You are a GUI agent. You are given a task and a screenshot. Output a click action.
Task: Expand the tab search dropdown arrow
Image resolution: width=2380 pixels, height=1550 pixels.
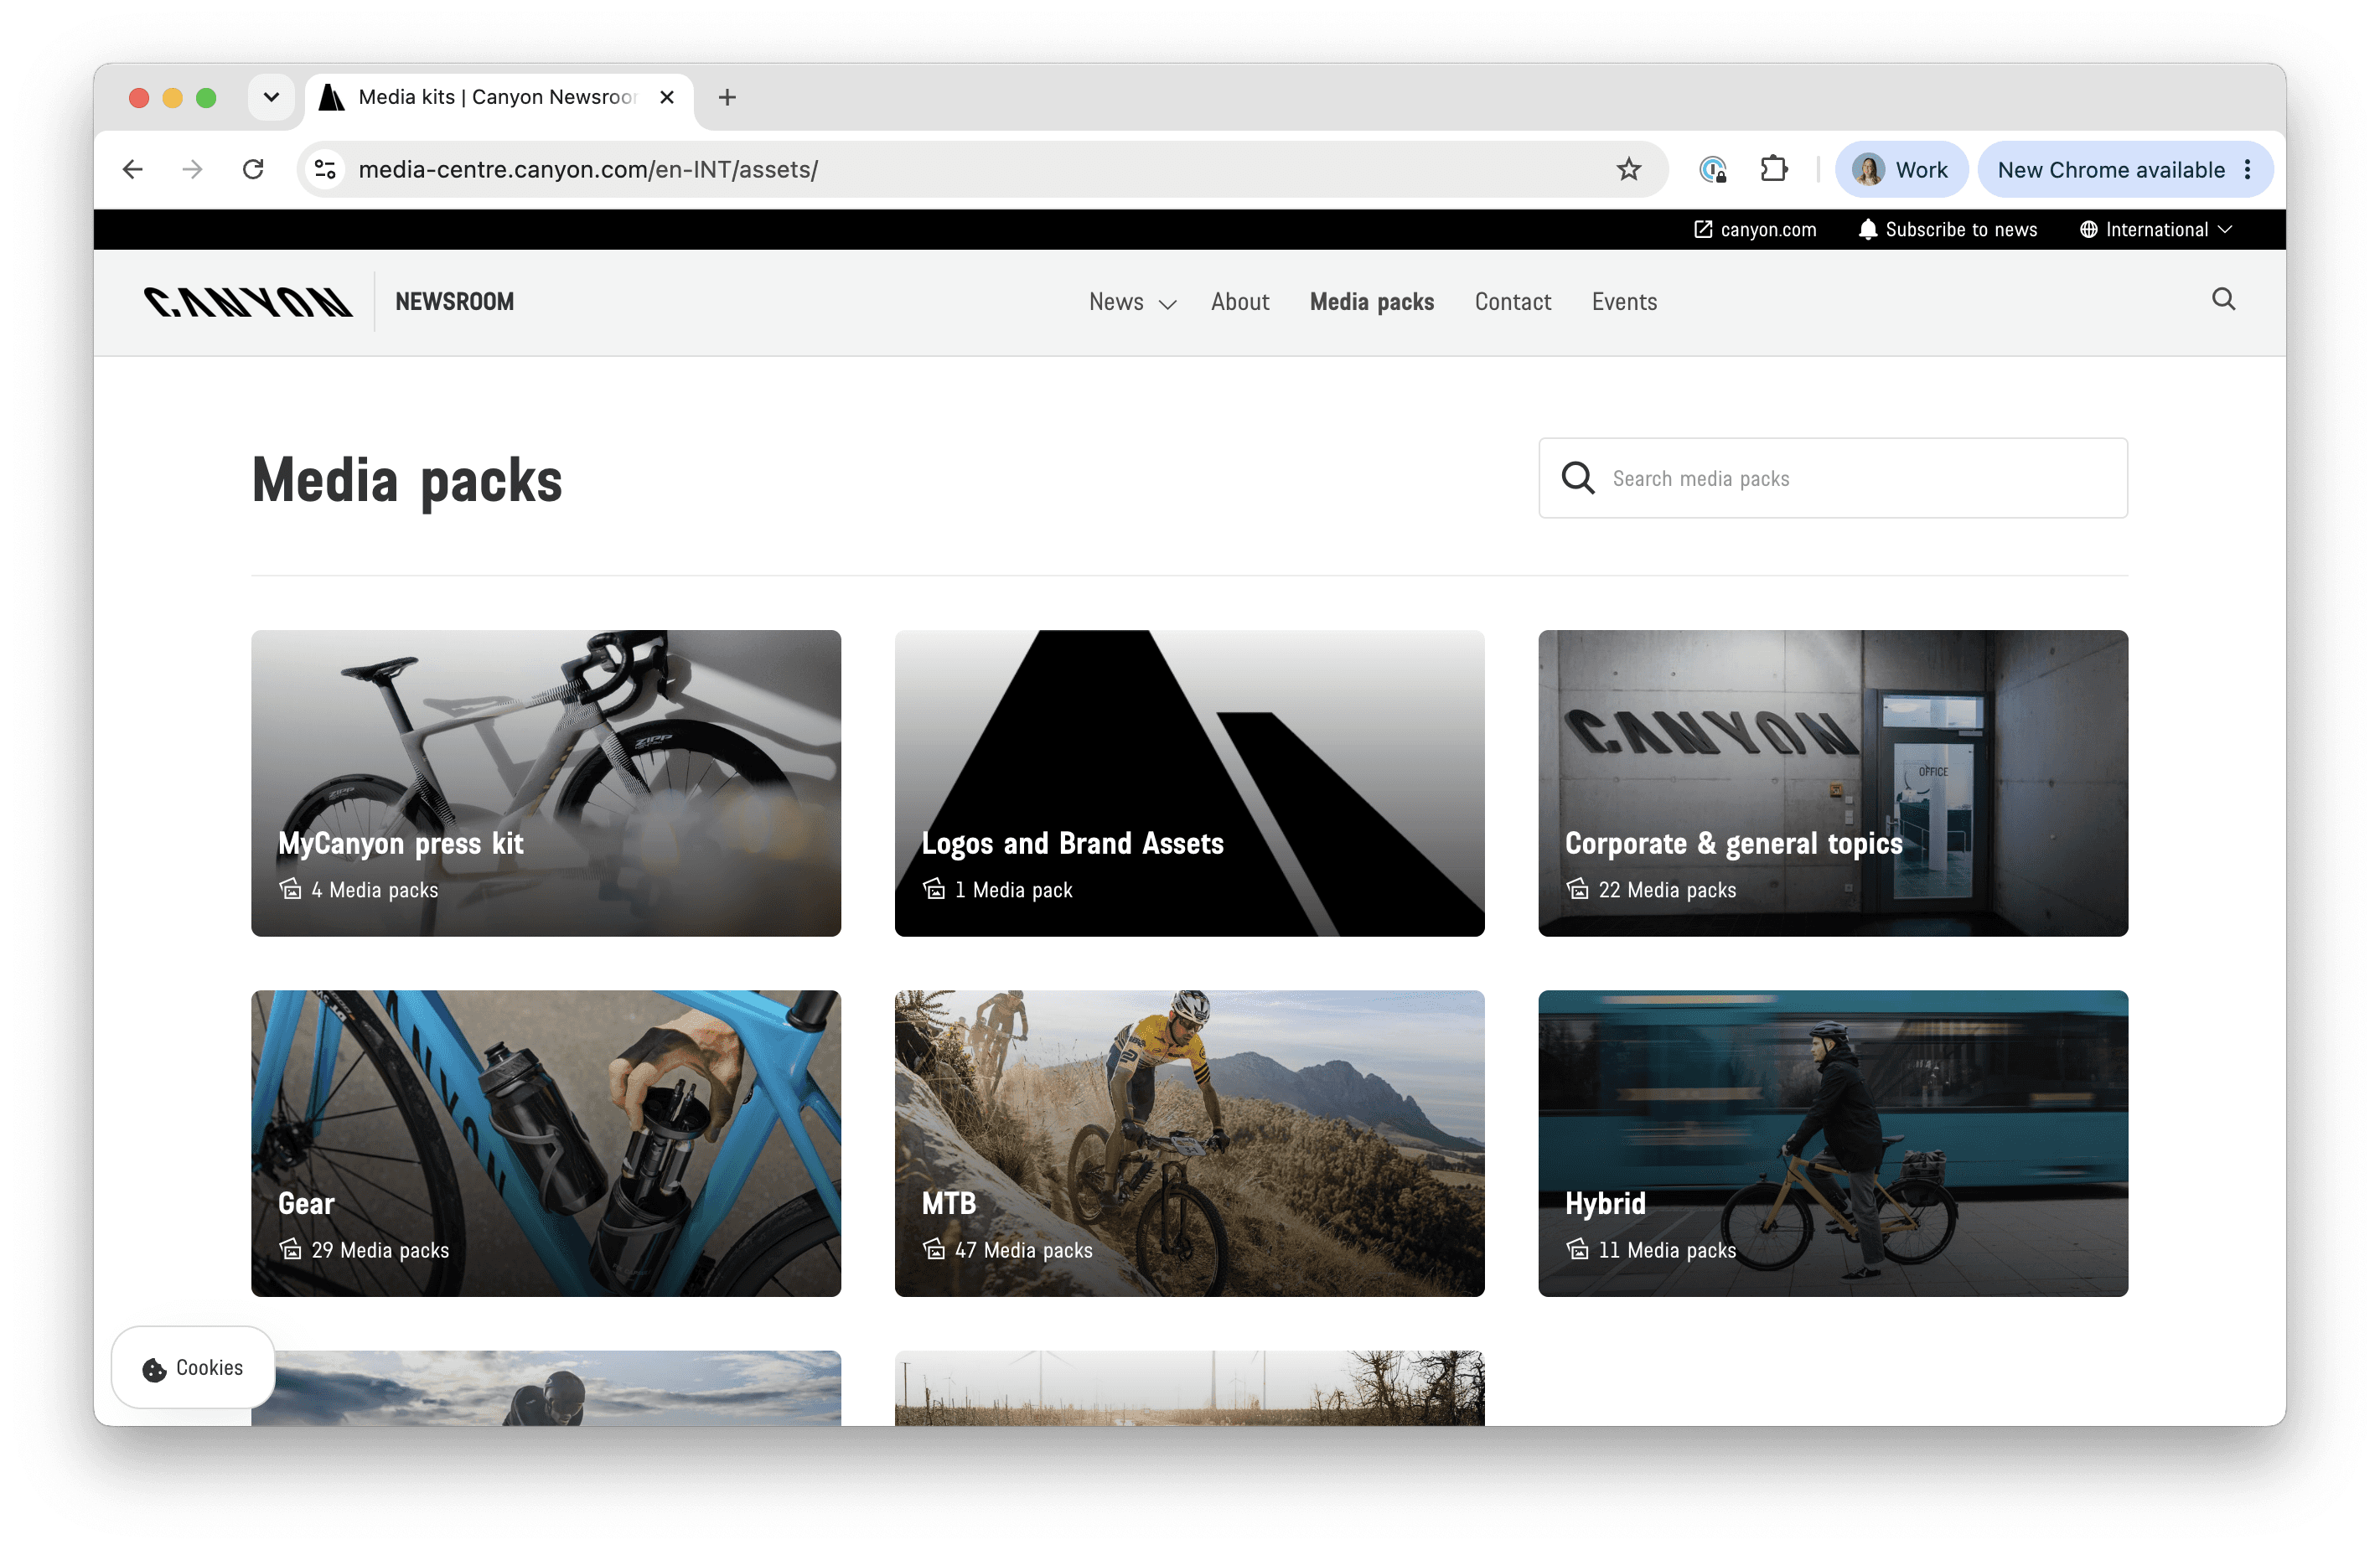(271, 97)
